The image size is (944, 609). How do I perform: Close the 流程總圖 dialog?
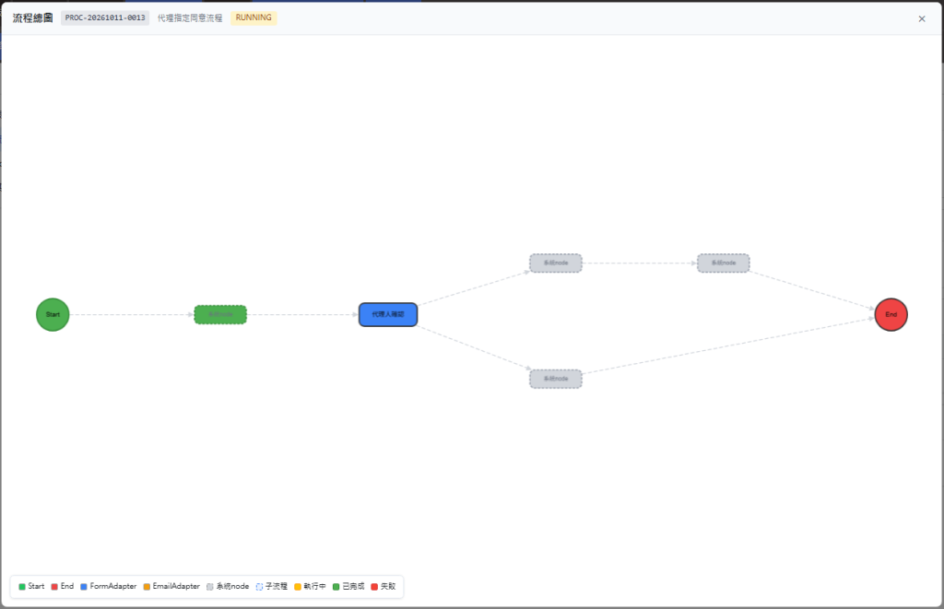click(x=922, y=18)
